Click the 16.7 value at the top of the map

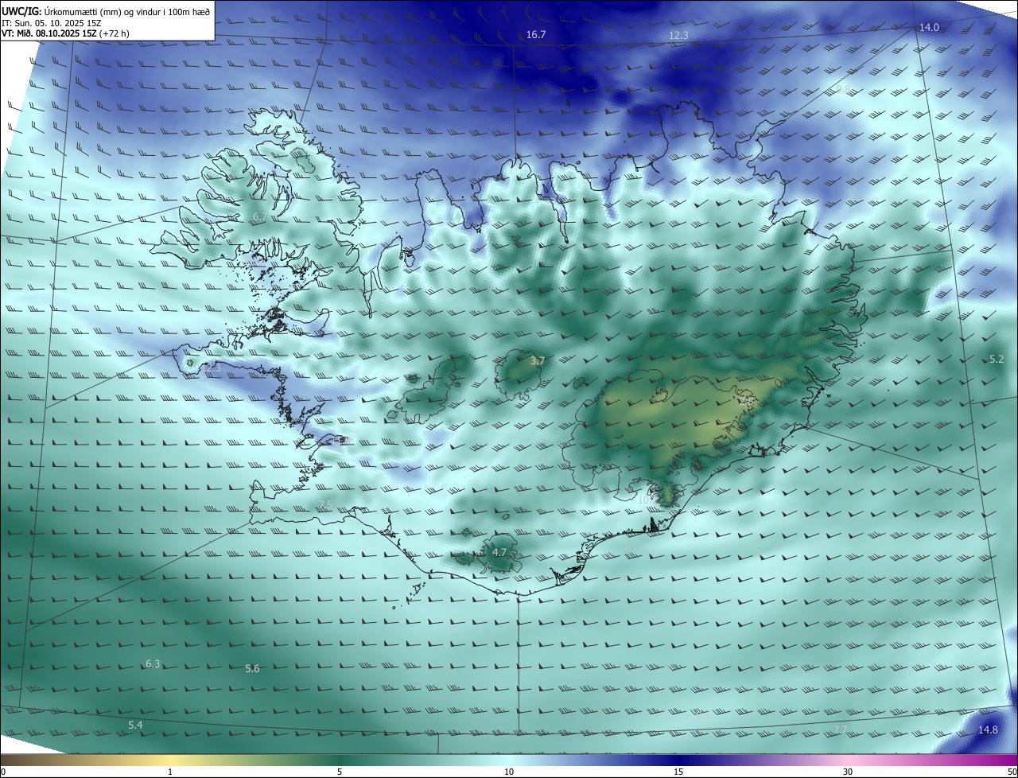click(x=536, y=34)
